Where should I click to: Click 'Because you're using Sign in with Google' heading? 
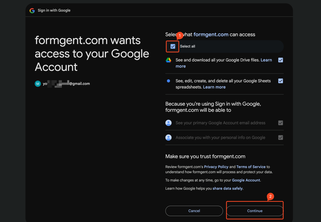click(x=213, y=107)
